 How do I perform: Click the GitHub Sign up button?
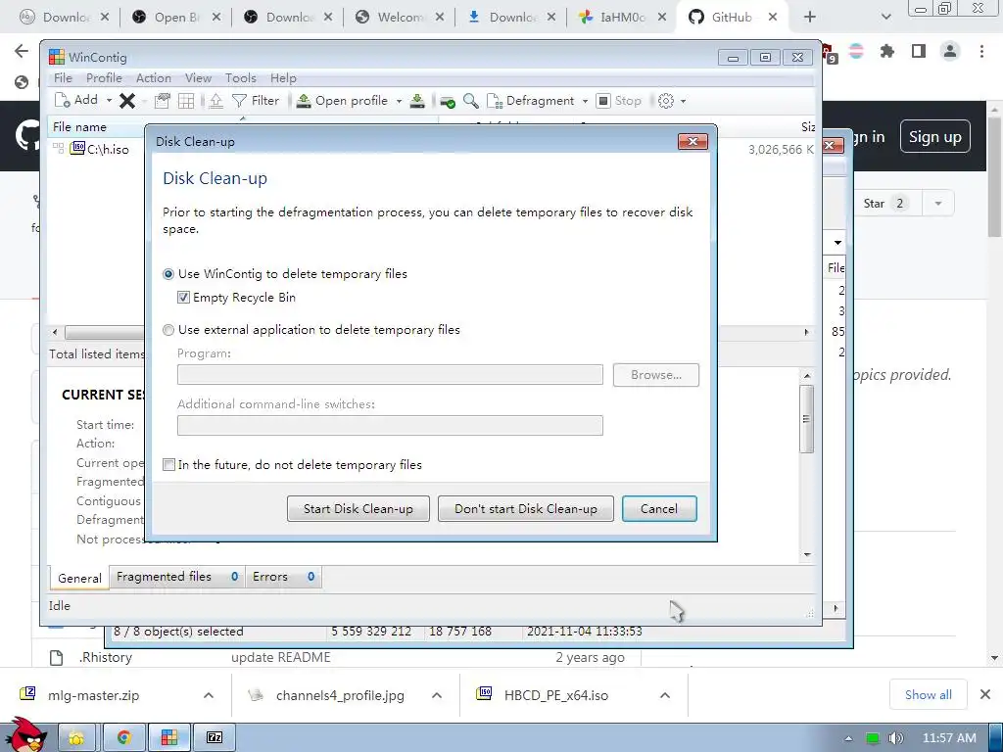(935, 137)
